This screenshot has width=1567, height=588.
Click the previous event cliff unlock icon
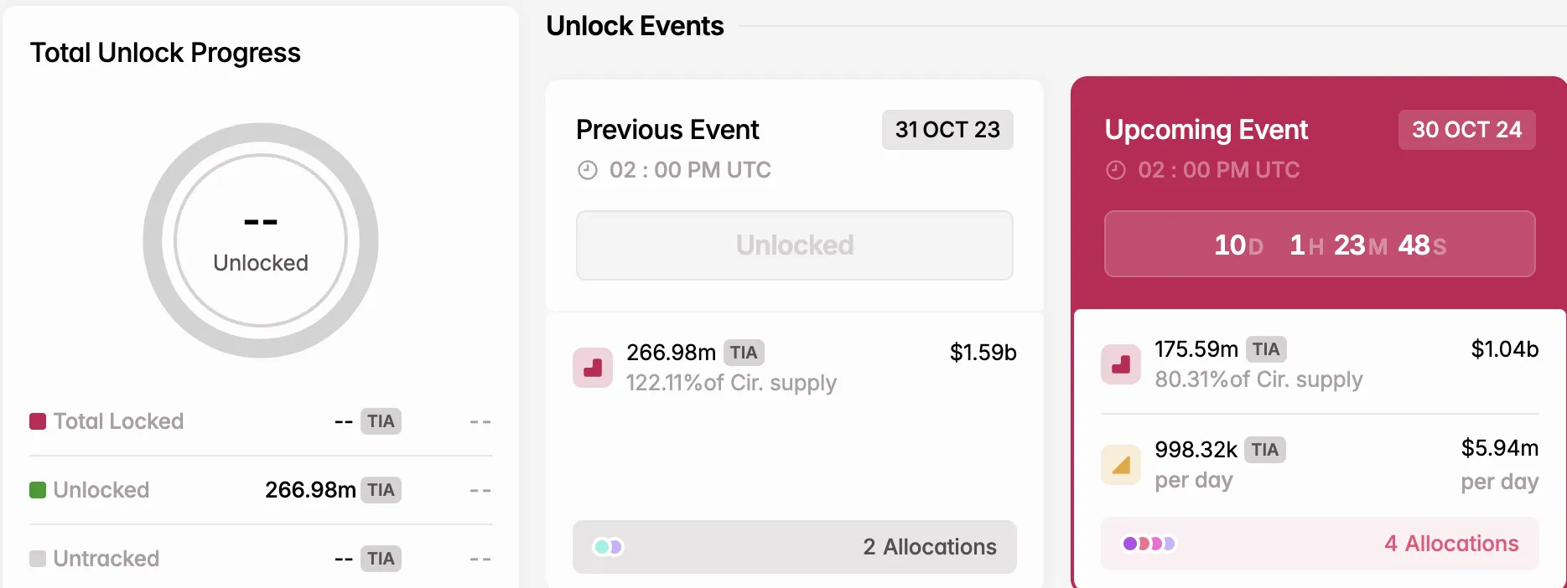(x=593, y=368)
